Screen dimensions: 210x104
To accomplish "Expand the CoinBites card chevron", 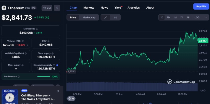I will 58,91.
